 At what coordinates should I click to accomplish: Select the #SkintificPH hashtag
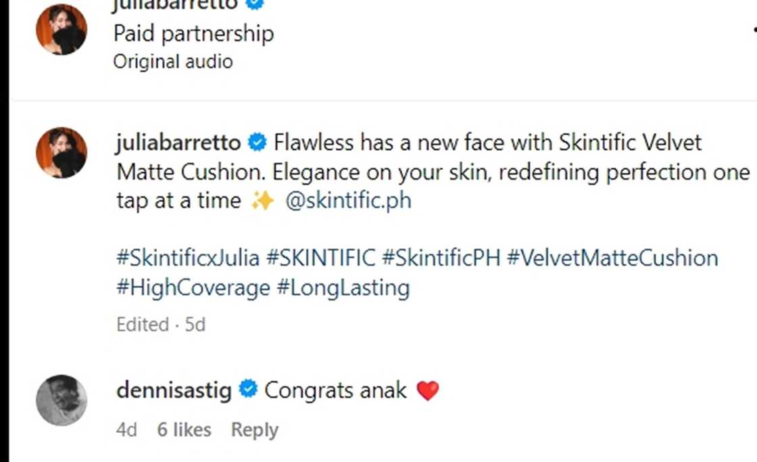coord(441,258)
